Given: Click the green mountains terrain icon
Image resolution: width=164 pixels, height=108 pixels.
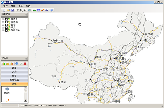Looking at the screenshot, I should pyautogui.click(x=35, y=10).
